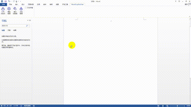
Task: Switch to the View tab
Action: (57, 4)
